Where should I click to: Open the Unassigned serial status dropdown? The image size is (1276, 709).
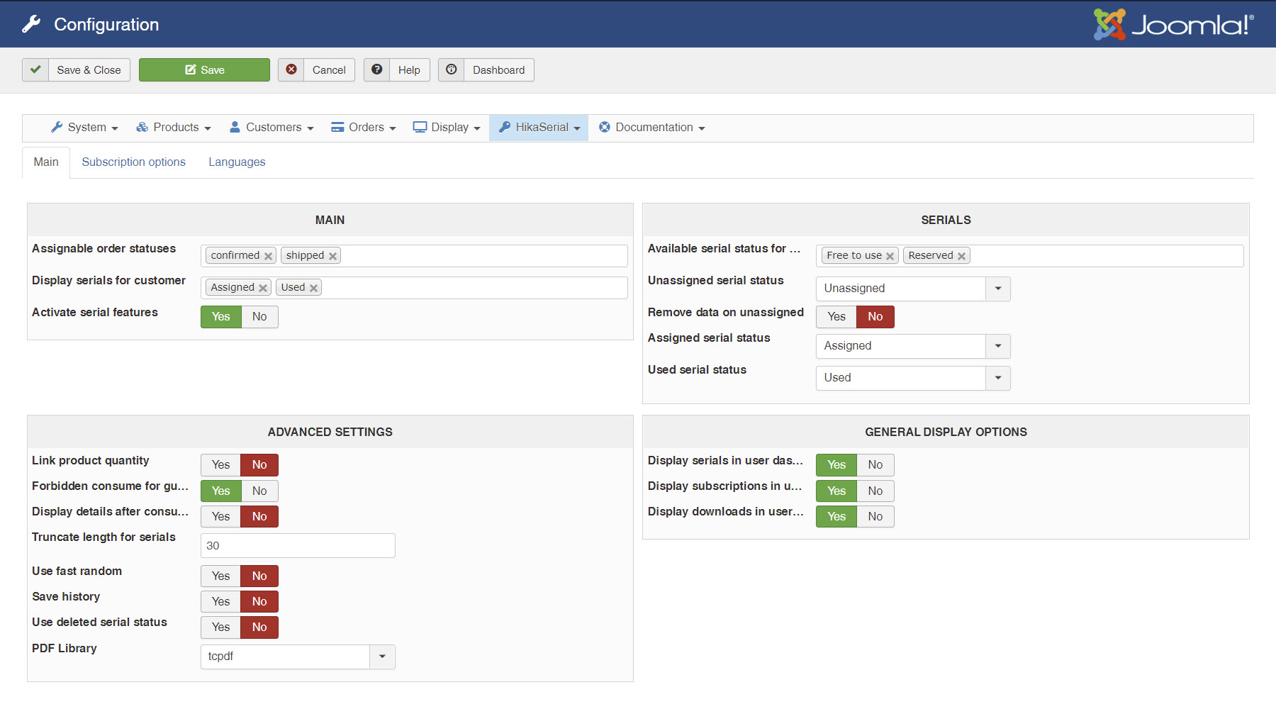(997, 289)
